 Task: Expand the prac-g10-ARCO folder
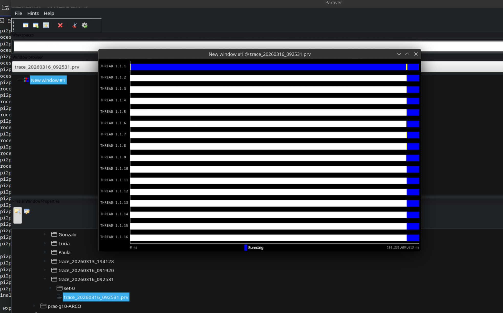34,306
